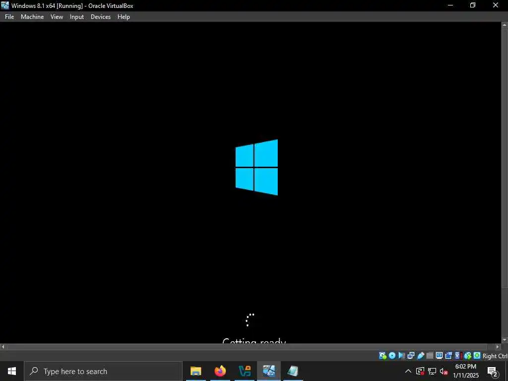508x381 pixels.
Task: Click the horizontal scroll right arrow
Action: pyautogui.click(x=498, y=347)
